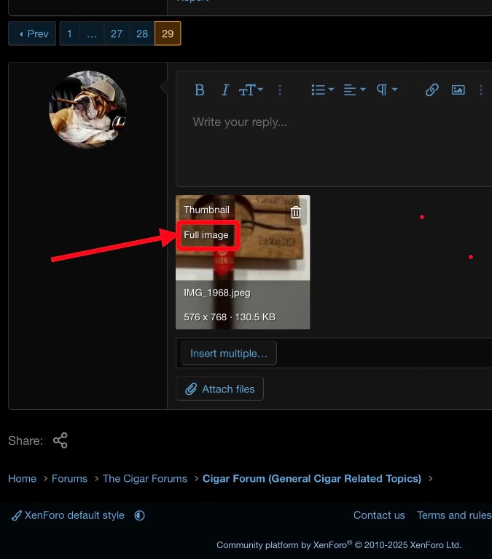This screenshot has width=492, height=559.
Task: Open The Cigar Forums breadcrumb link
Action: [144, 478]
